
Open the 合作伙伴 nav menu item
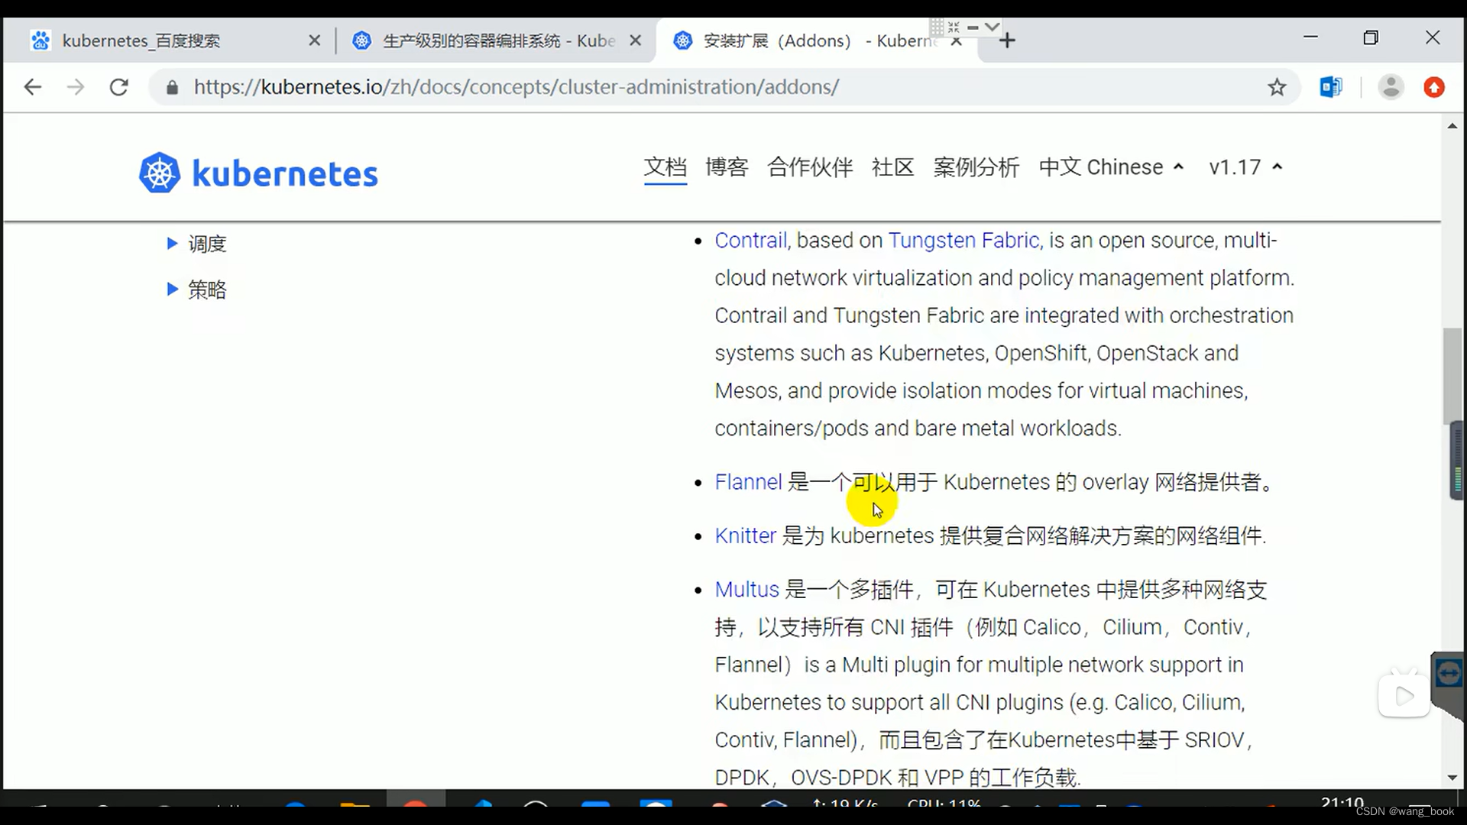[x=810, y=167]
